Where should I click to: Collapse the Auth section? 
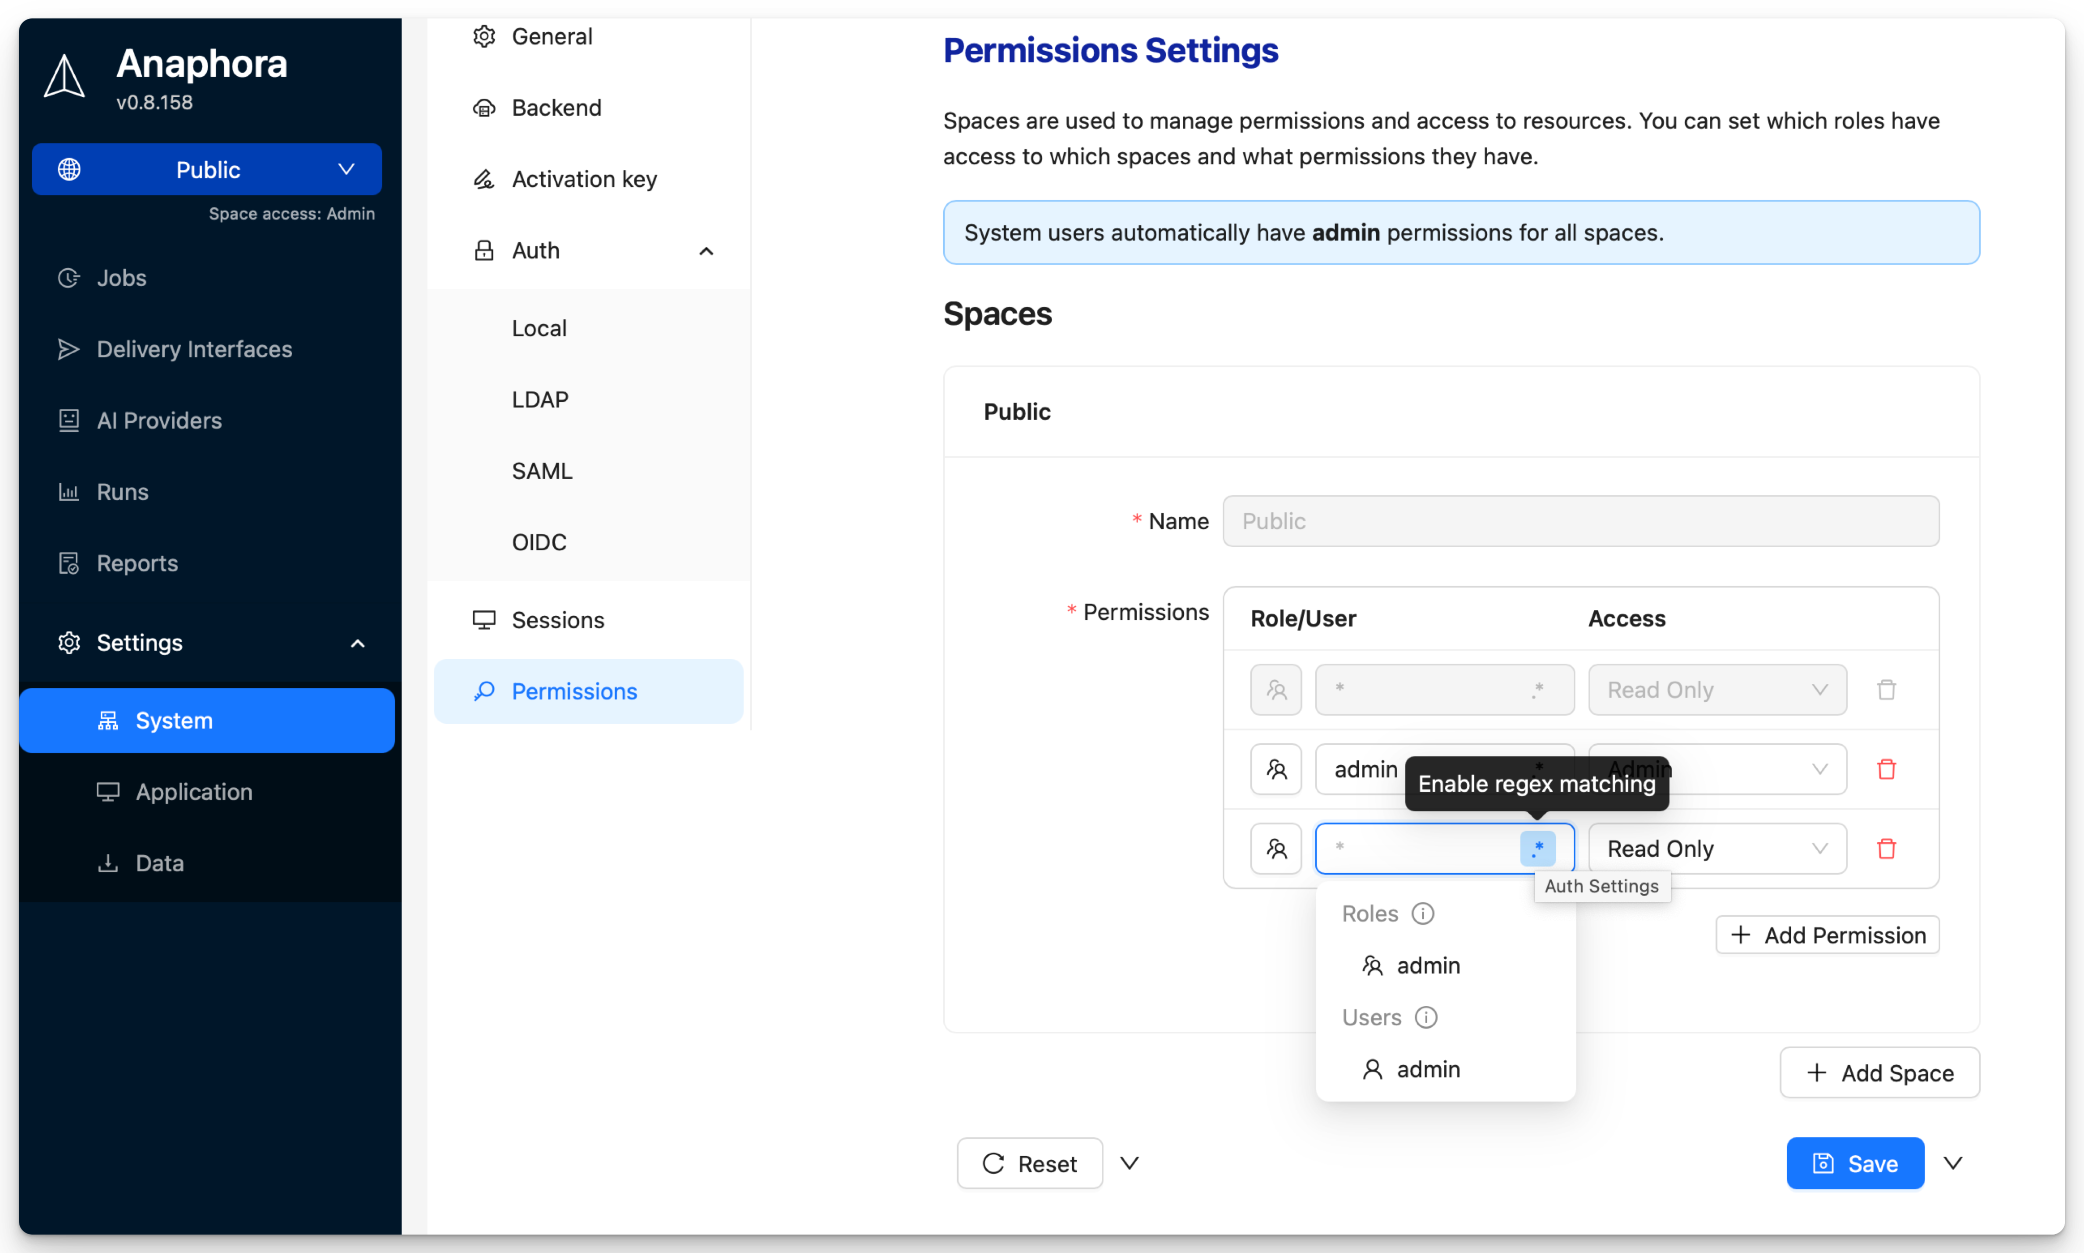pos(706,251)
